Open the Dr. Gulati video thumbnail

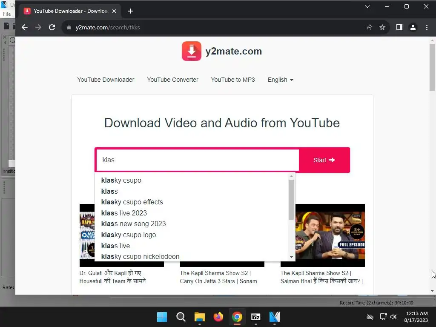[87, 235]
